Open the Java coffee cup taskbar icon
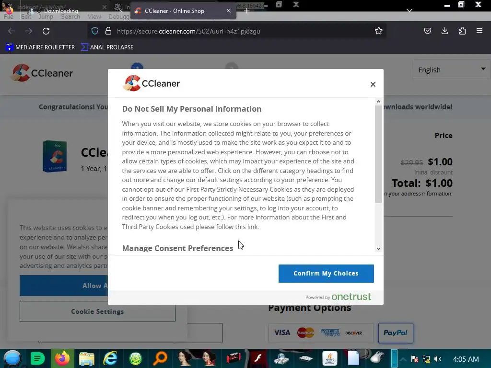The width and height of the screenshot is (491, 368). pyautogui.click(x=330, y=358)
